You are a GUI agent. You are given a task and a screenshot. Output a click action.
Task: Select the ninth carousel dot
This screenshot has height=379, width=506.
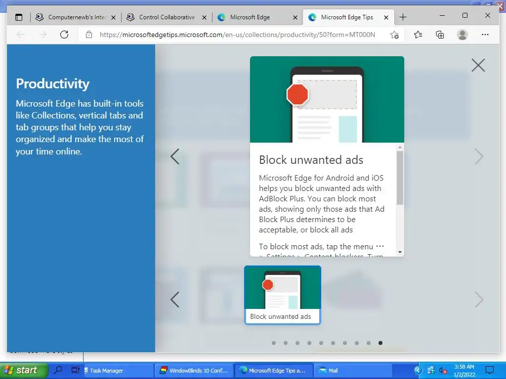pyautogui.click(x=369, y=343)
